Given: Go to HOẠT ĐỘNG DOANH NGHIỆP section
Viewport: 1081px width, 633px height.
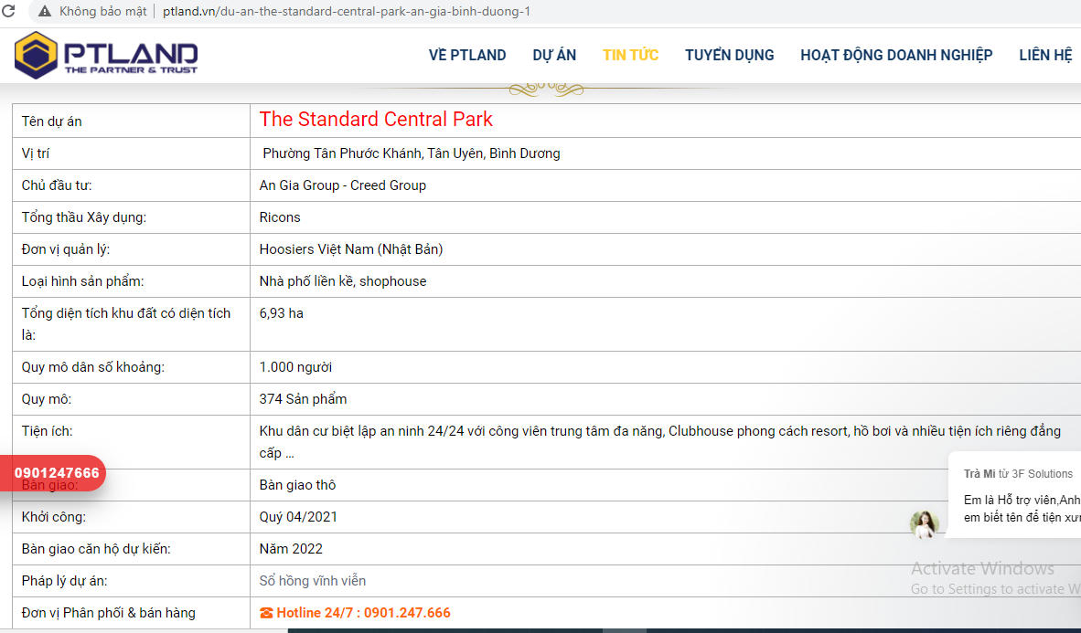Looking at the screenshot, I should (x=896, y=55).
